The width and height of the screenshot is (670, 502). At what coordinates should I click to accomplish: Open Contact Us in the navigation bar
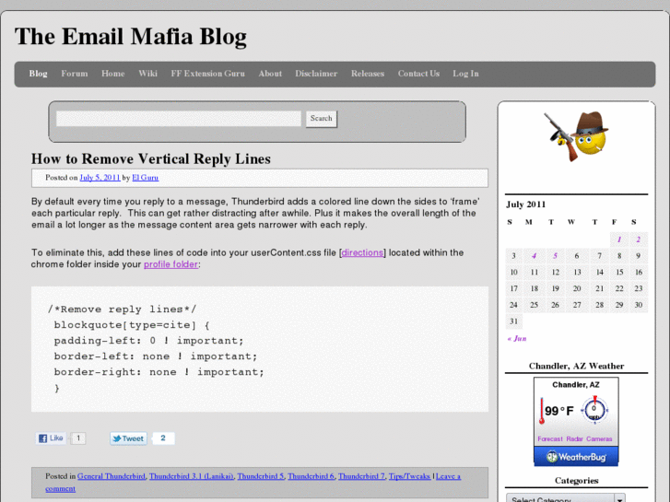click(x=418, y=74)
